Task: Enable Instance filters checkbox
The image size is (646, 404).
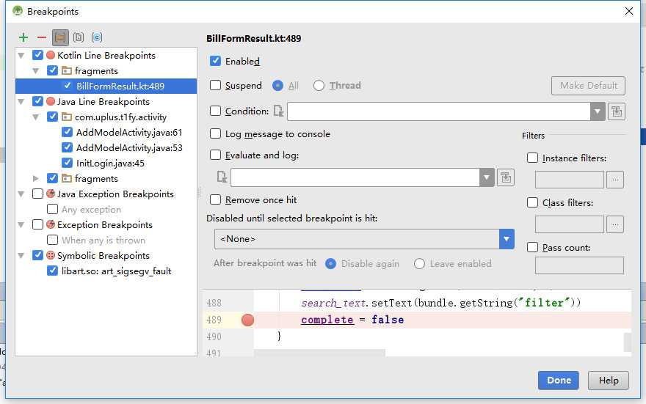Action: click(x=533, y=158)
